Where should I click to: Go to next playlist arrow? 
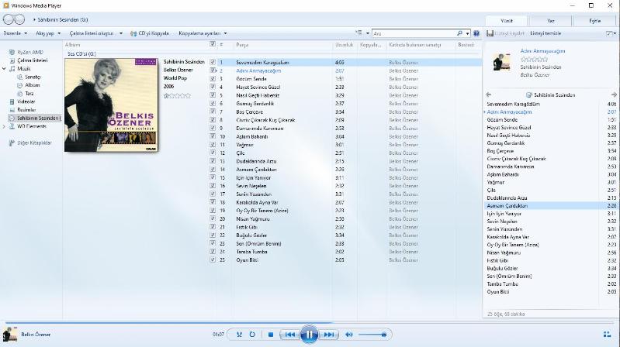tap(614, 94)
